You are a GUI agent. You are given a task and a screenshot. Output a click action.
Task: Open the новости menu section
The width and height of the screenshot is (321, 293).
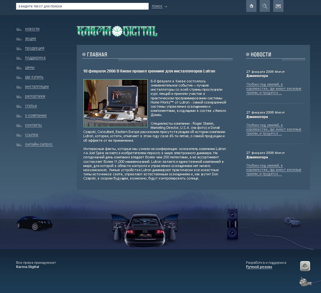[x=32, y=29]
